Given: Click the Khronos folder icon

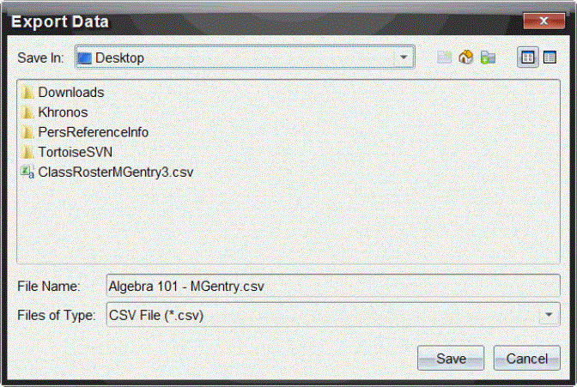Looking at the screenshot, I should pyautogui.click(x=27, y=112).
